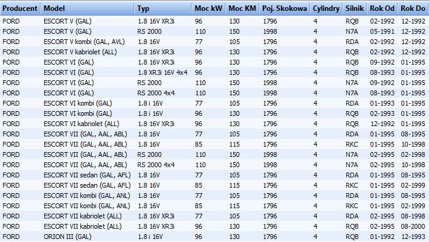Image resolution: width=429 pixels, height=242 pixels.
Task: Click Rok Od value 12-1992
Action: [x=382, y=124]
